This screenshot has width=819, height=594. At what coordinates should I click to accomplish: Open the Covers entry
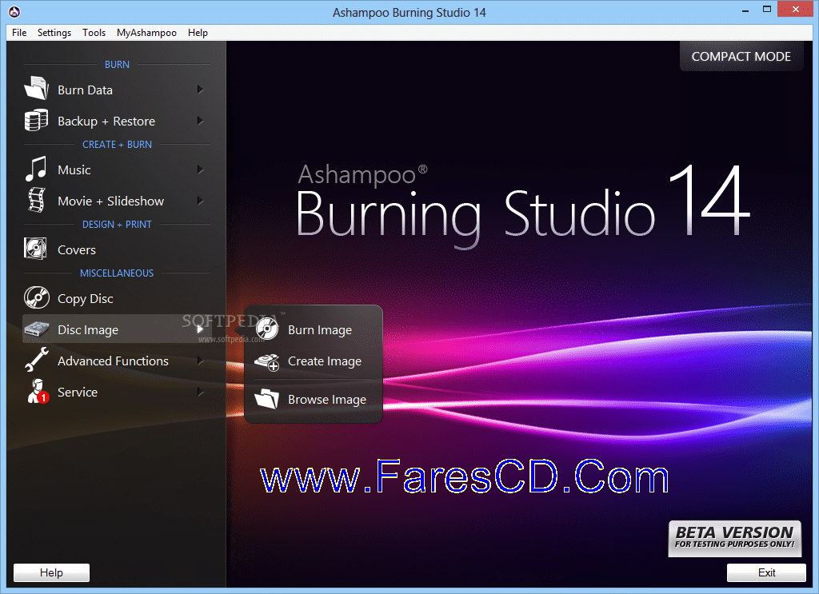click(117, 249)
